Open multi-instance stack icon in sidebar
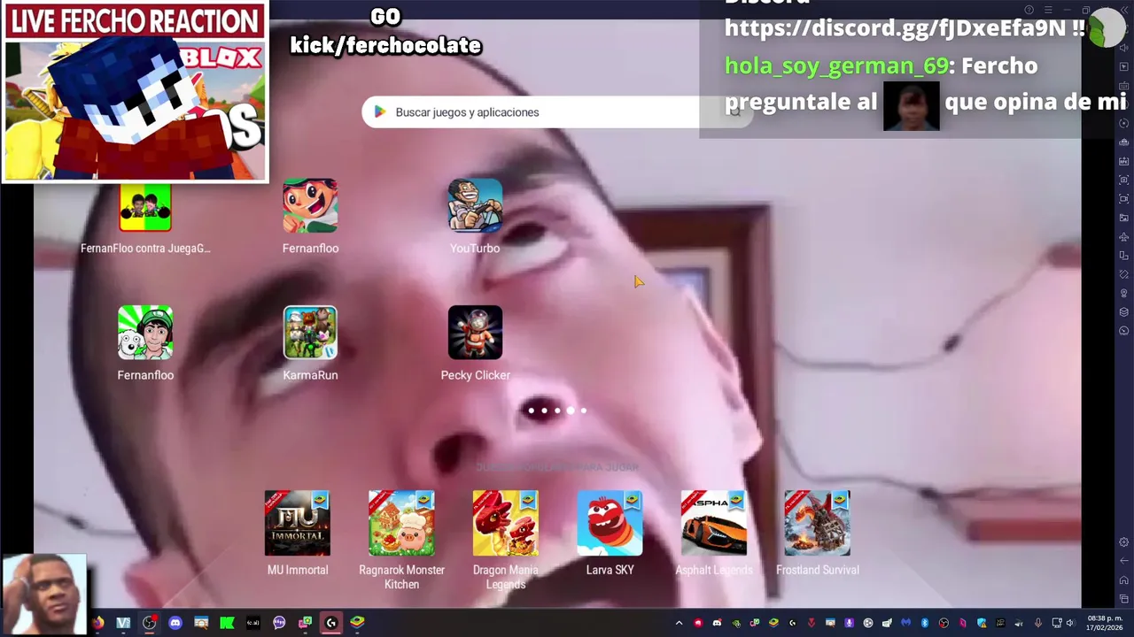This screenshot has height=637, width=1134. [x=1123, y=311]
